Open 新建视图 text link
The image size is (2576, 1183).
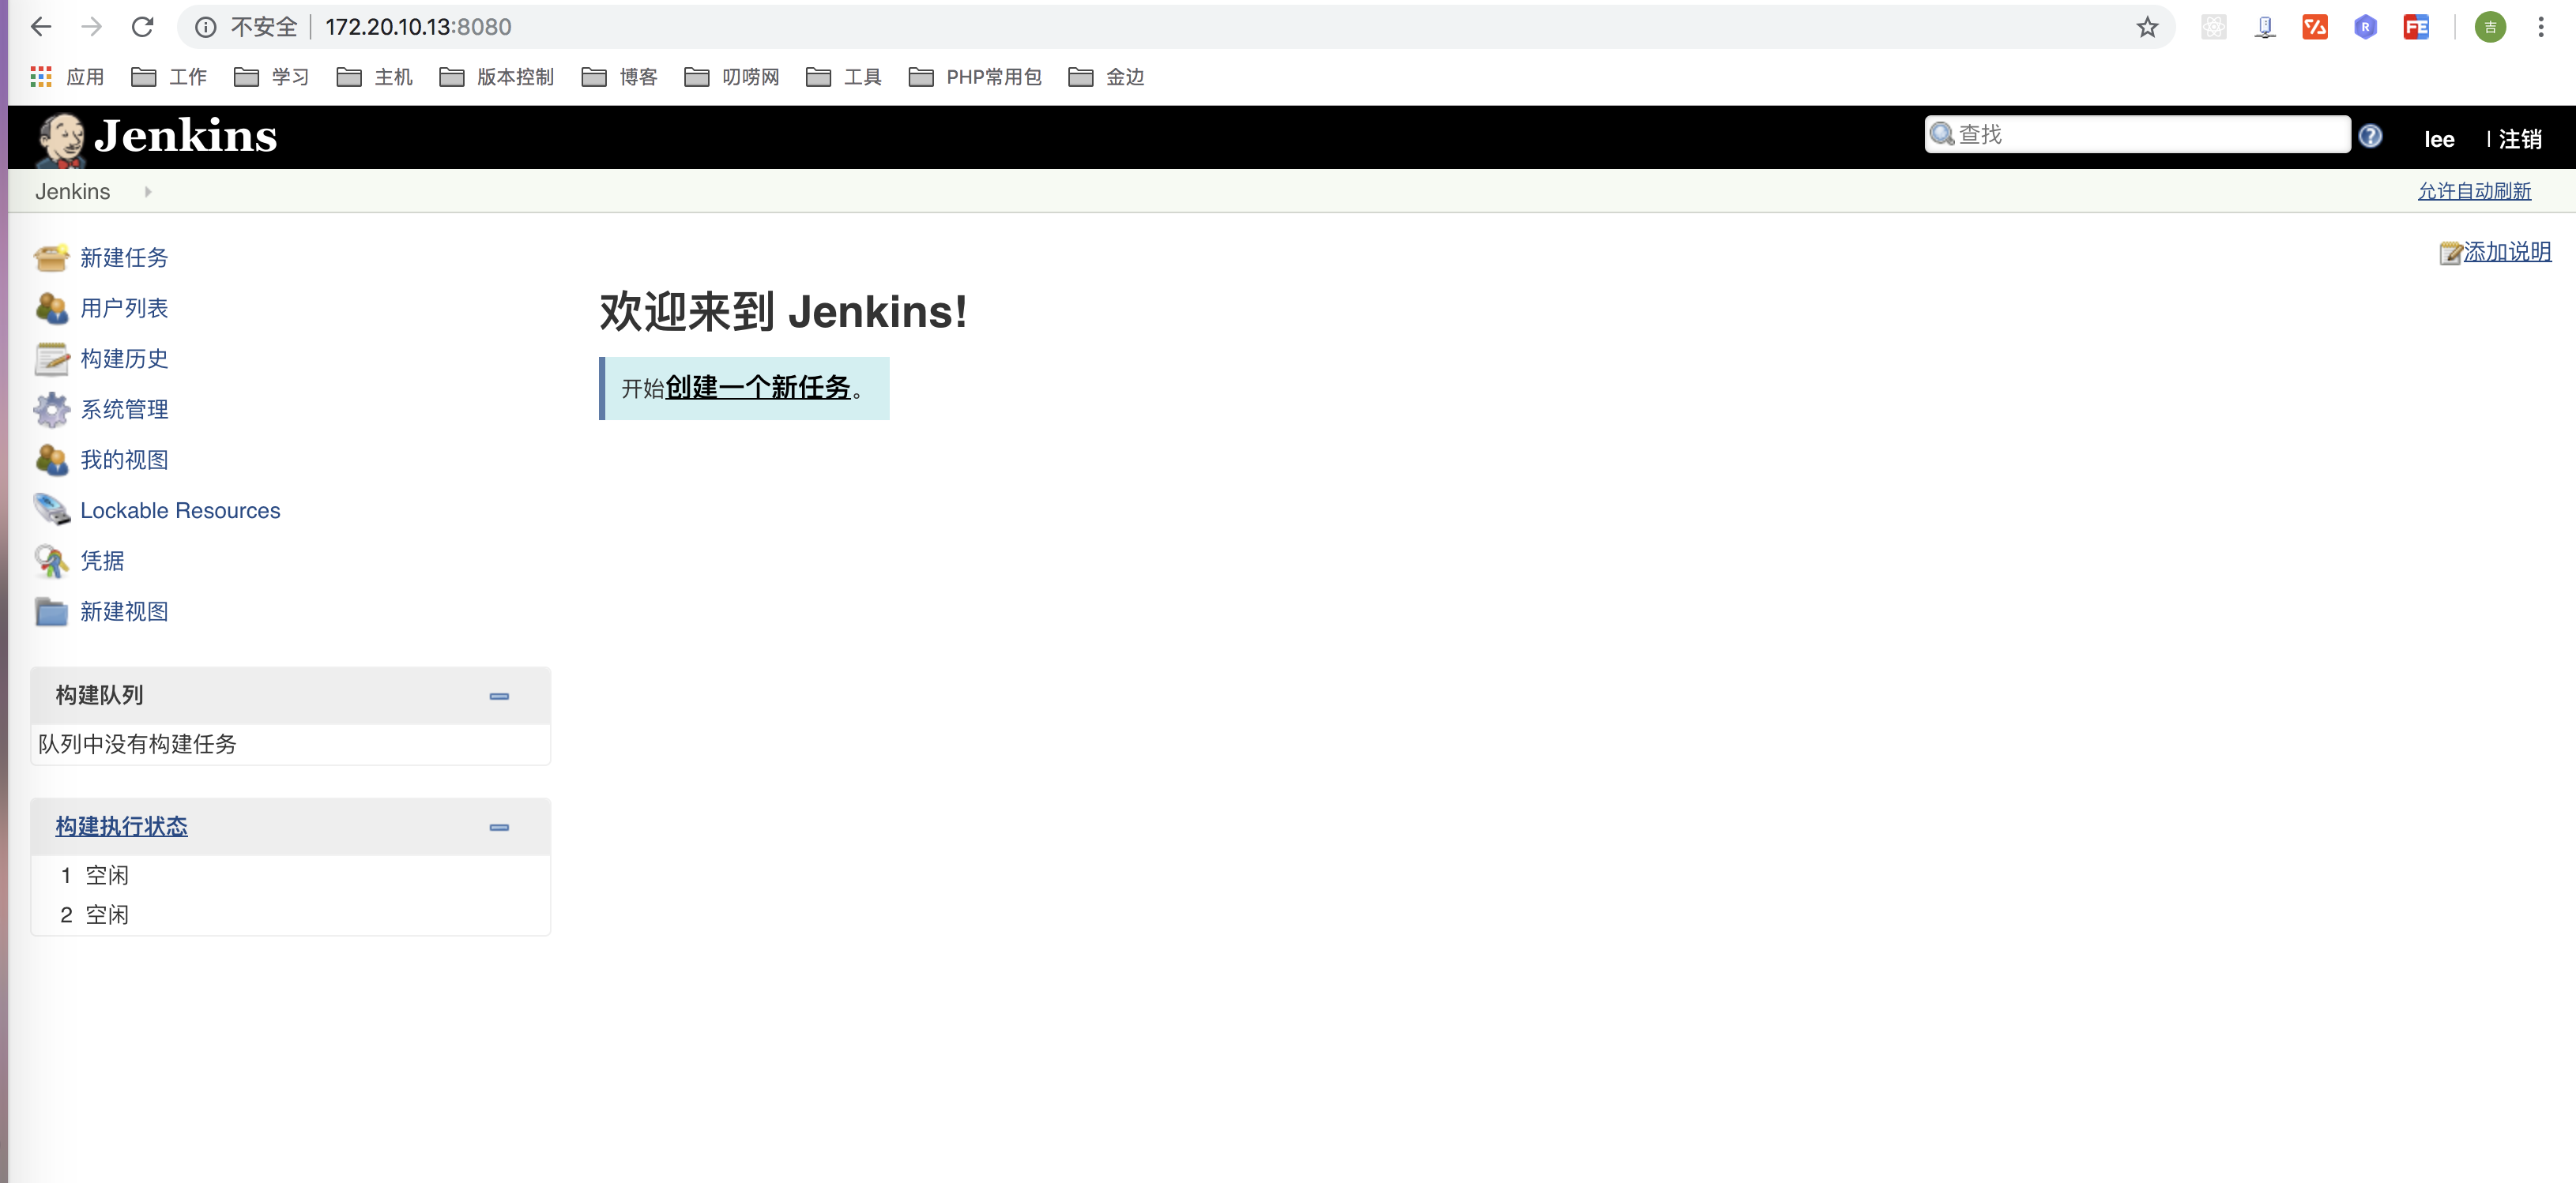click(124, 611)
